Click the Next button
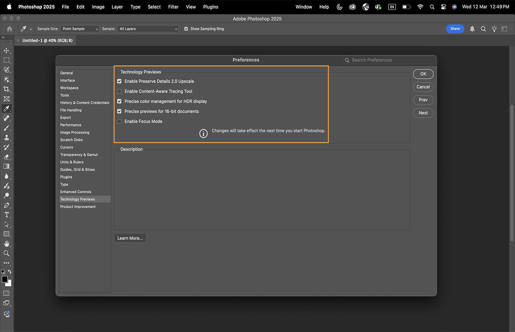Image resolution: width=515 pixels, height=332 pixels. coord(423,113)
